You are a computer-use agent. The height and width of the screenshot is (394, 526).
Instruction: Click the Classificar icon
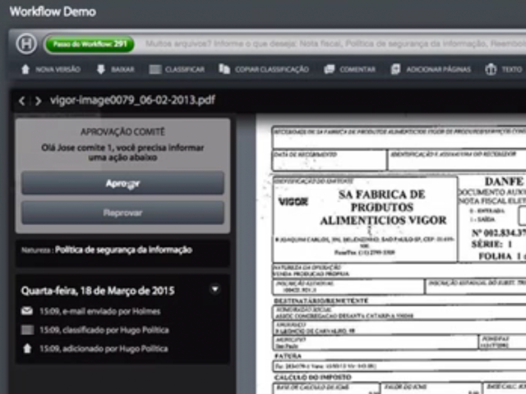pos(155,69)
